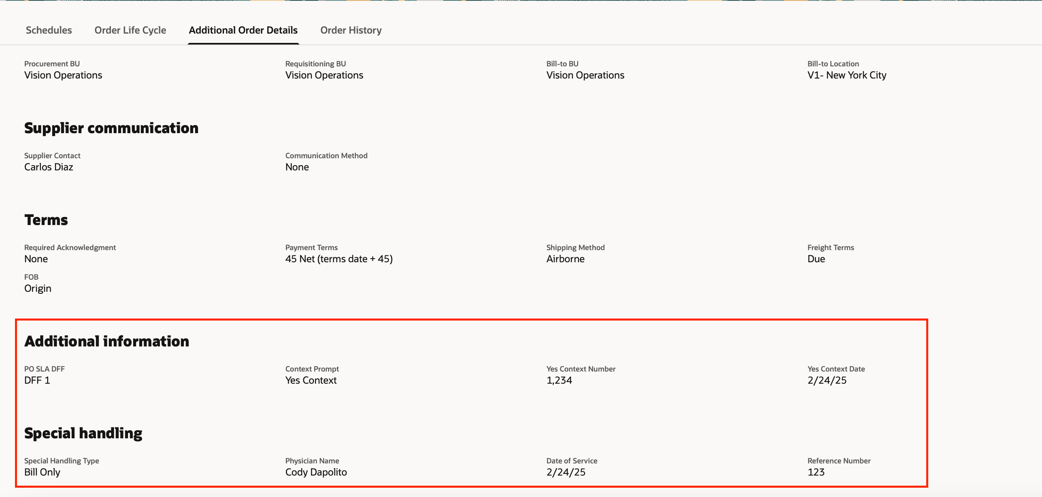
Task: Open the Order Life Cycle tab
Action: click(x=130, y=30)
